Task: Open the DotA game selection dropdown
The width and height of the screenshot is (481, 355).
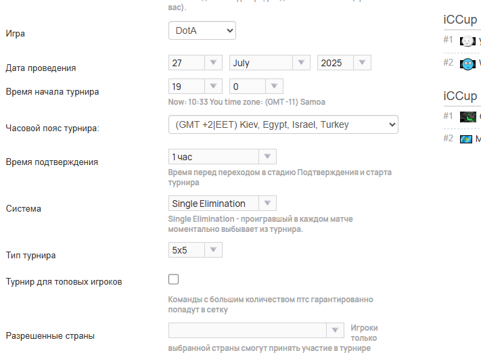Action: (x=202, y=30)
